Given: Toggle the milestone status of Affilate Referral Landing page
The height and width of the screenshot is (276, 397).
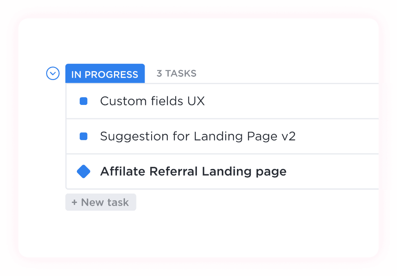Looking at the screenshot, I should pos(84,171).
